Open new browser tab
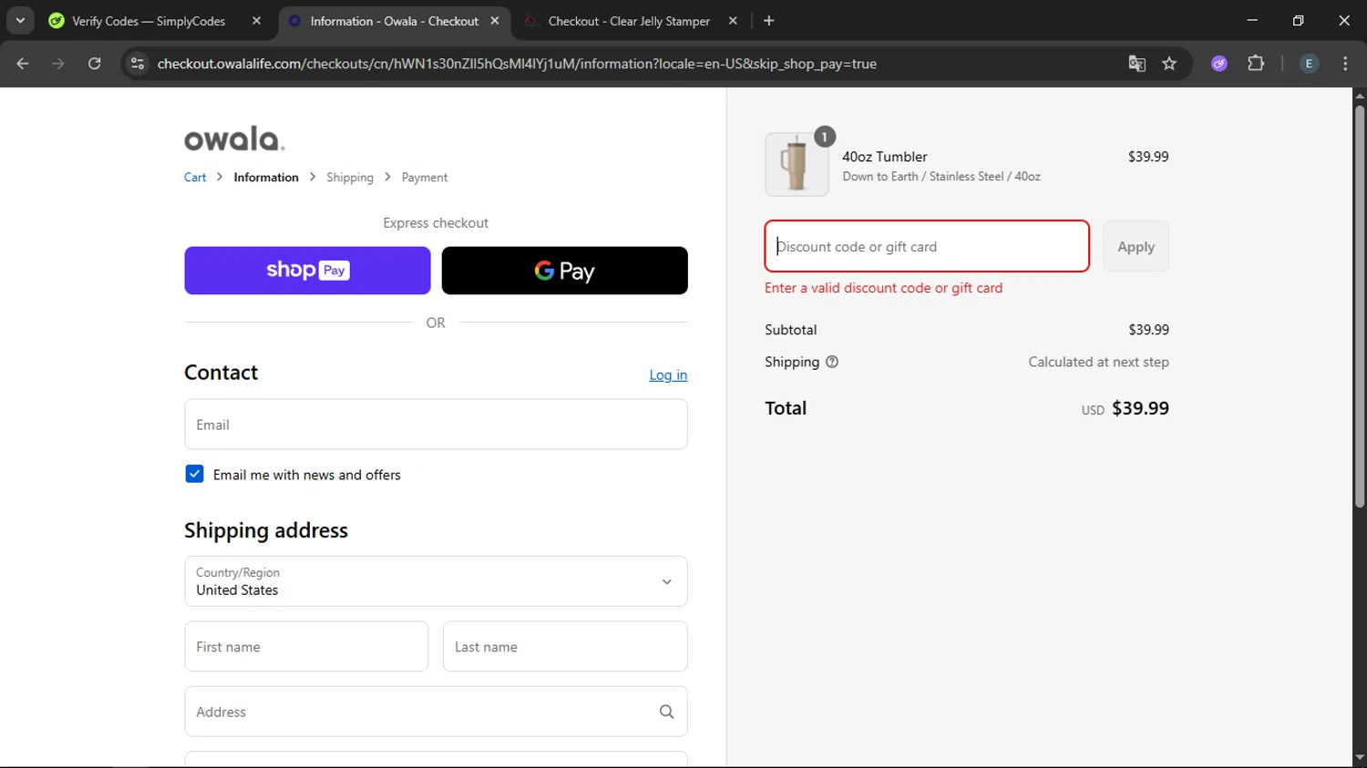1367x768 pixels. (x=769, y=21)
